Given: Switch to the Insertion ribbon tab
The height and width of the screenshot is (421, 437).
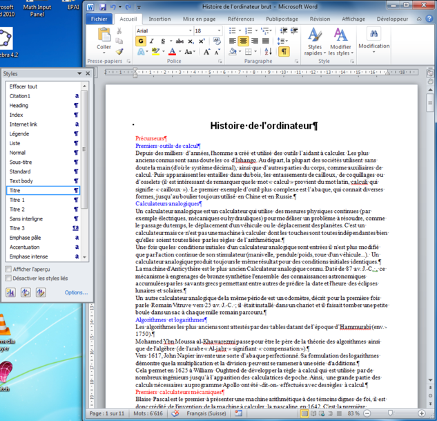Looking at the screenshot, I should coord(159,19).
